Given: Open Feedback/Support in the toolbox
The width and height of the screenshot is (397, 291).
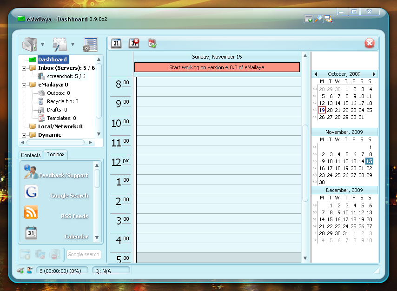Looking at the screenshot, I should coord(56,172).
